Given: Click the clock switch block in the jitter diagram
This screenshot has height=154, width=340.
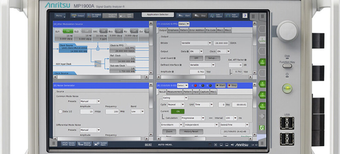Looking at the screenshot, I should pos(98,64).
